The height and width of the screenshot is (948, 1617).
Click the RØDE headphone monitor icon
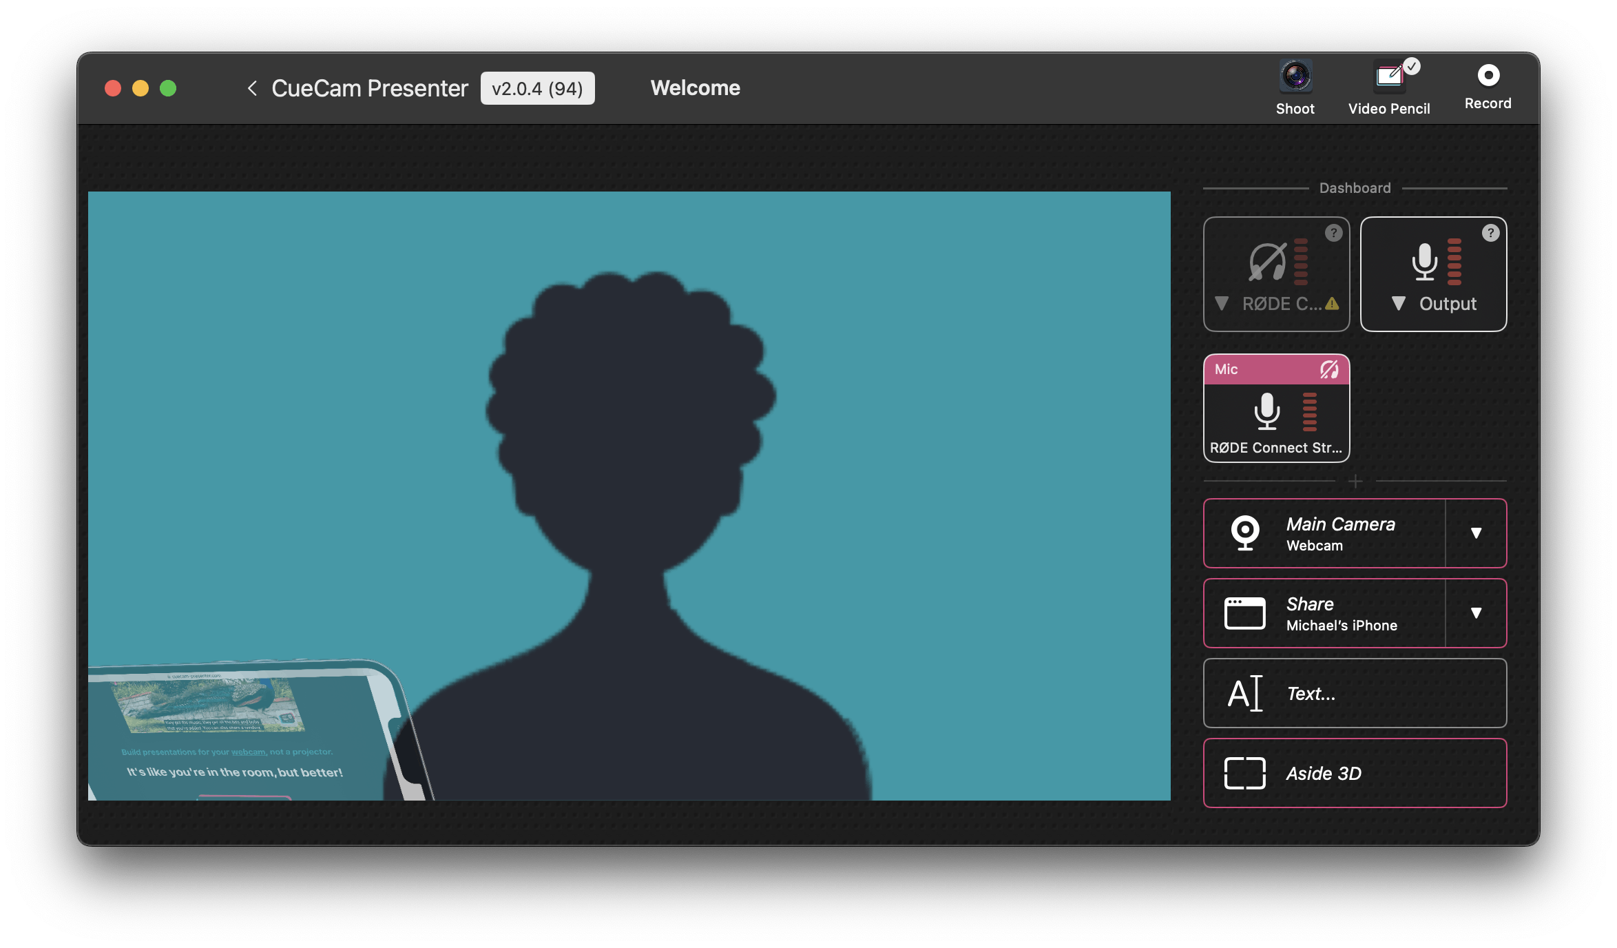pos(1267,262)
